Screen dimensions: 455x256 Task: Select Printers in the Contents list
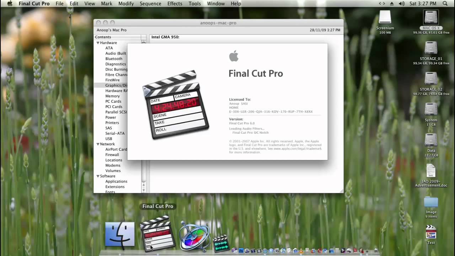click(112, 123)
